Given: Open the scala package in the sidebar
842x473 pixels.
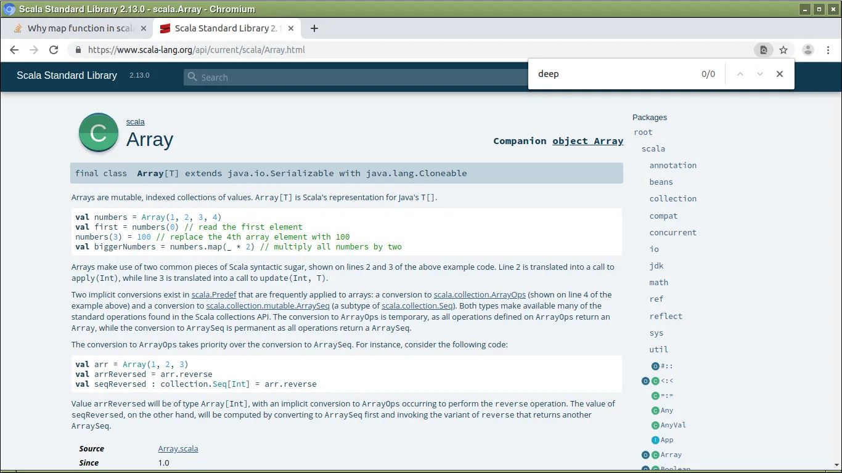Looking at the screenshot, I should point(653,149).
